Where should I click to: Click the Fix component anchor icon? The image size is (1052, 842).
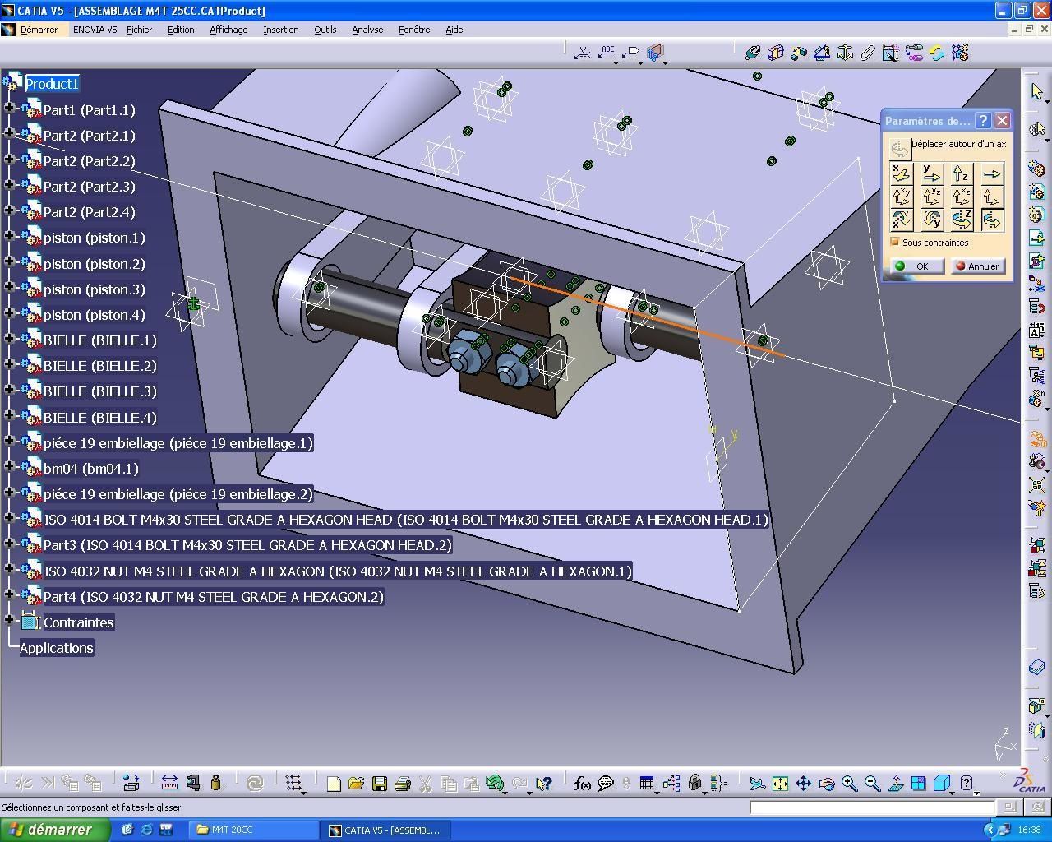point(845,53)
